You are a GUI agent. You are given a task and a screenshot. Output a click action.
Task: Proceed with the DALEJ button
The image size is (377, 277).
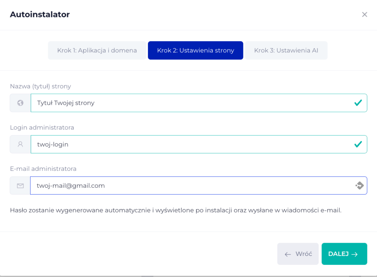click(344, 254)
